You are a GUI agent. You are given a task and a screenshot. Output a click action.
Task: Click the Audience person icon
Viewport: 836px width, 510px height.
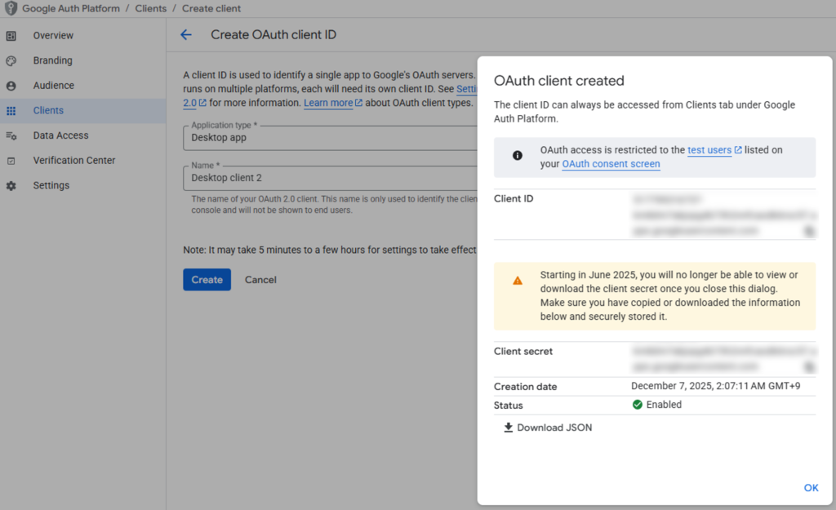point(11,86)
